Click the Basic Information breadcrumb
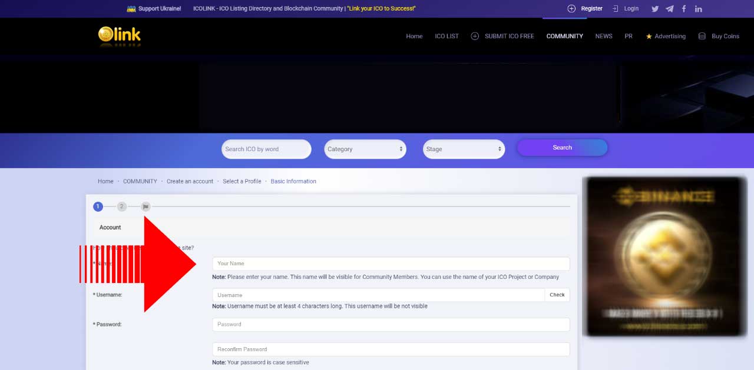This screenshot has width=754, height=370. [x=293, y=181]
